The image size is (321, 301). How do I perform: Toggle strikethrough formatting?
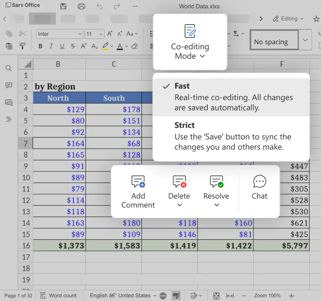pos(73,46)
